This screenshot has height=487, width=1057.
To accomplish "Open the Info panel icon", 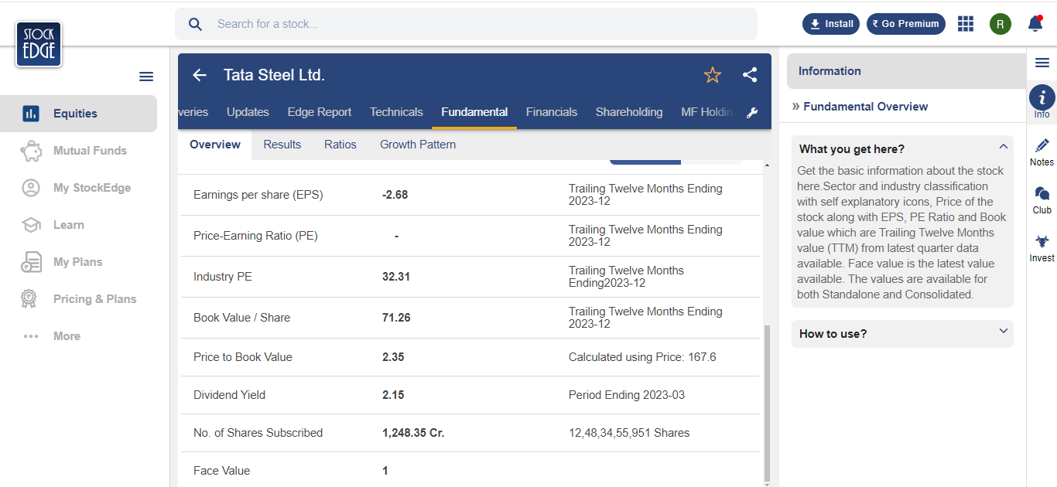I will click(x=1042, y=102).
